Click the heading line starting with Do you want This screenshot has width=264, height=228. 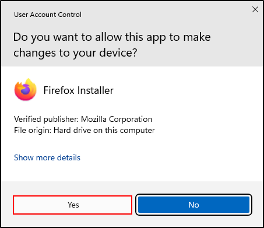click(112, 37)
